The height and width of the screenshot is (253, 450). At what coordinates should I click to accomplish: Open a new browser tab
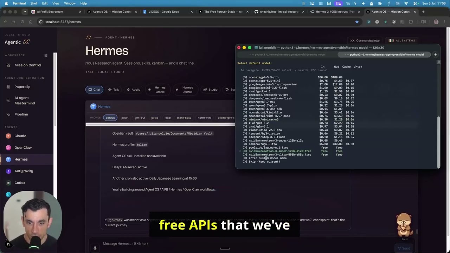(423, 12)
